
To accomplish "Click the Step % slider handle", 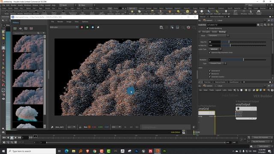I will coord(229,42).
